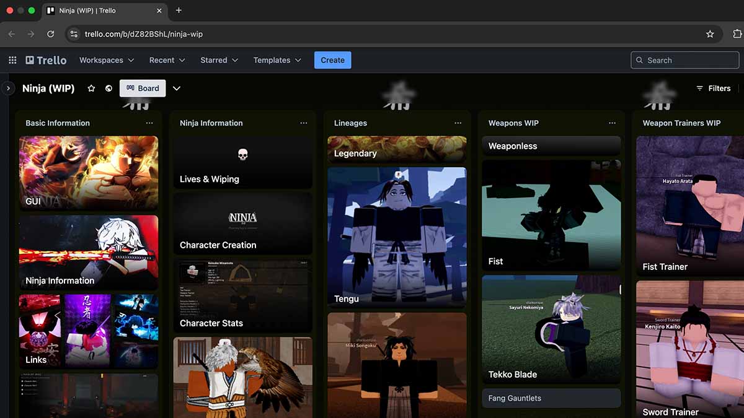The width and height of the screenshot is (744, 418).
Task: Star the Ninja (WIP) board
Action: point(91,89)
